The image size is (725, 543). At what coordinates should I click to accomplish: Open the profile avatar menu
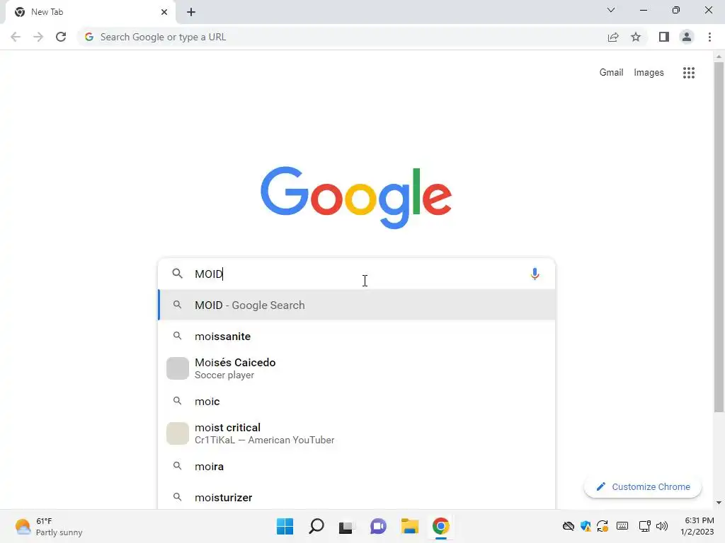[x=687, y=37]
